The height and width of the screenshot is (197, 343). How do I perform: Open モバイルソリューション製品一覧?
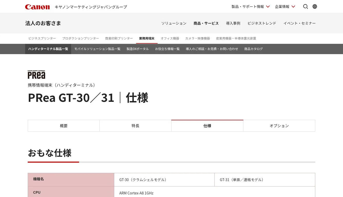[x=97, y=49]
